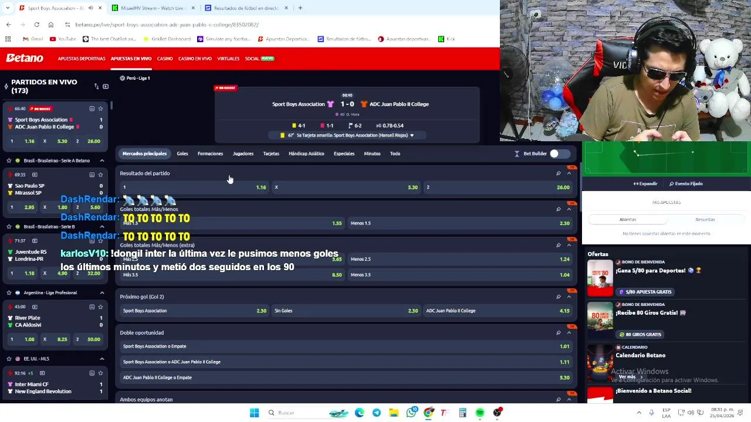751x422 pixels.
Task: Open the Minutos tab
Action: pyautogui.click(x=372, y=154)
